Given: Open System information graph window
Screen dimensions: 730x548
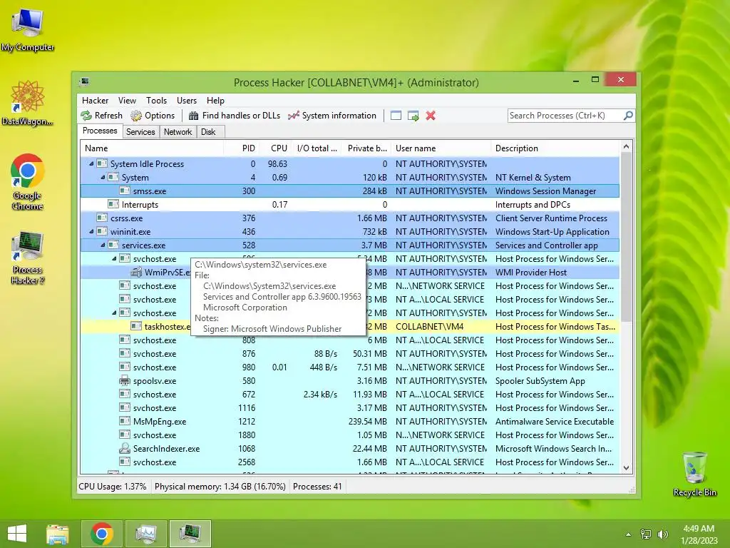Looking at the screenshot, I should click(x=331, y=116).
